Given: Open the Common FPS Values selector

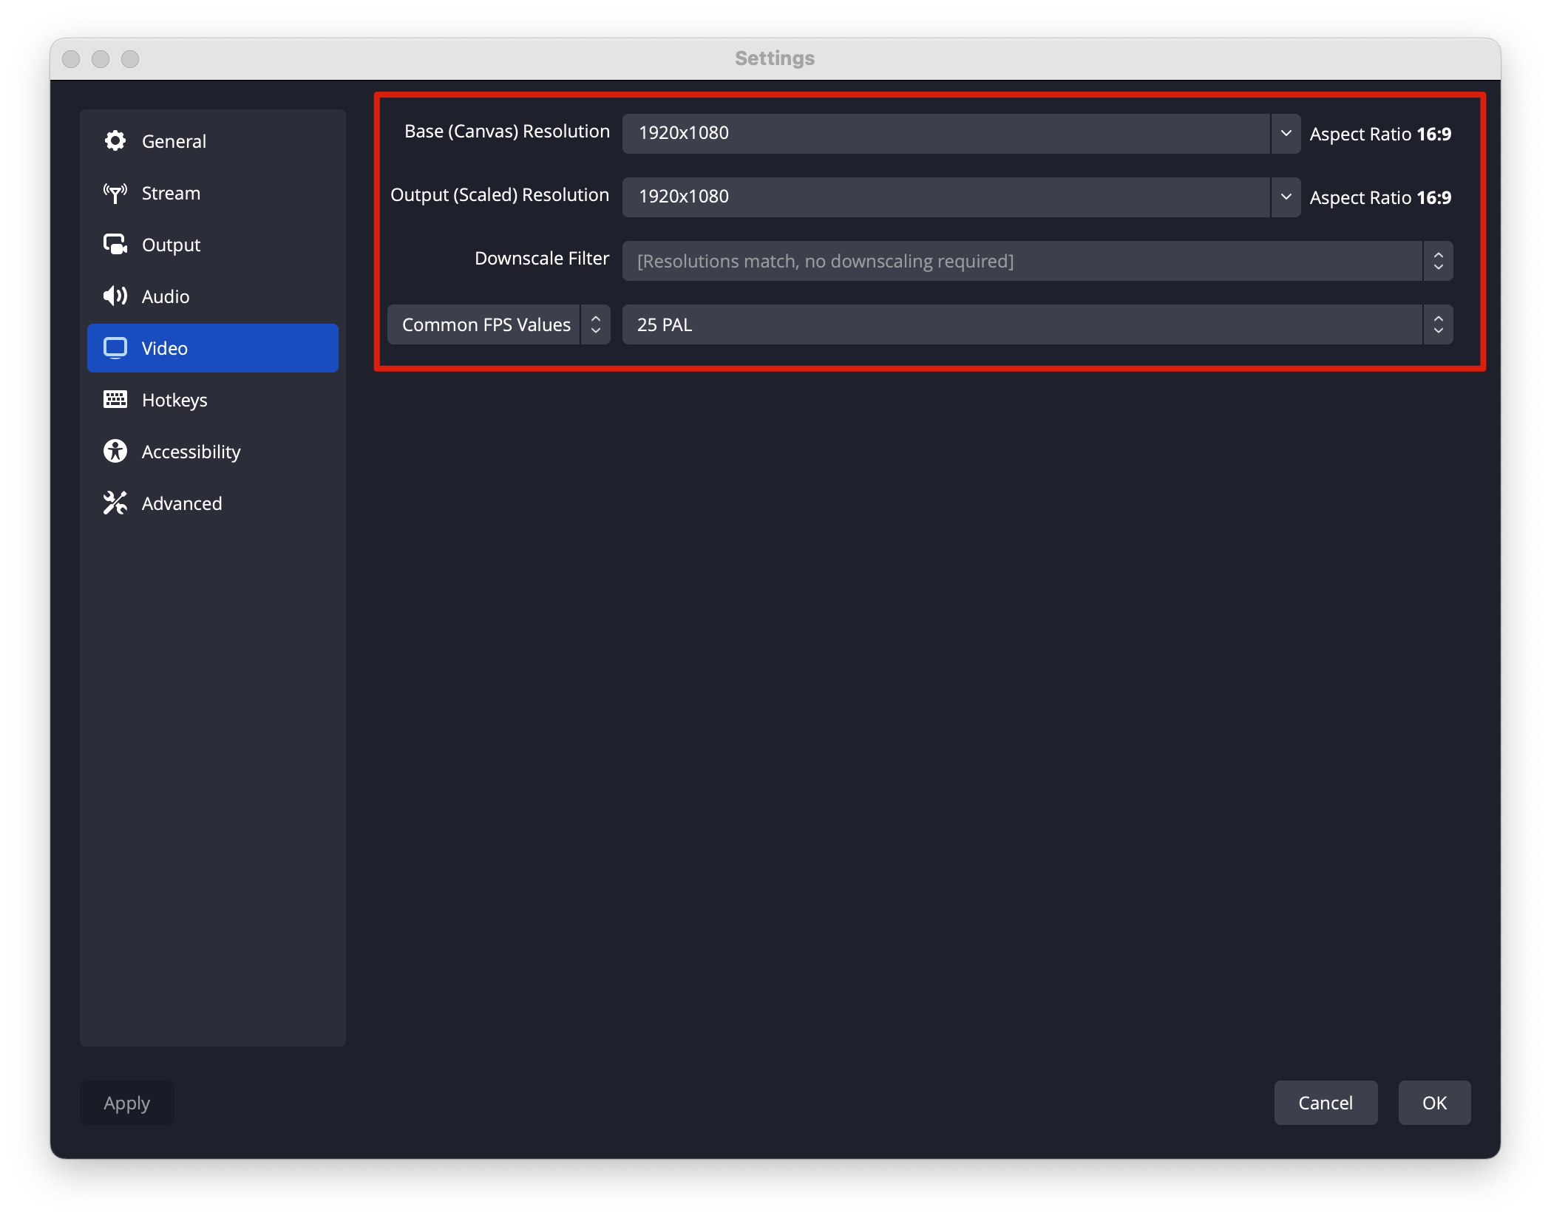Looking at the screenshot, I should (499, 324).
